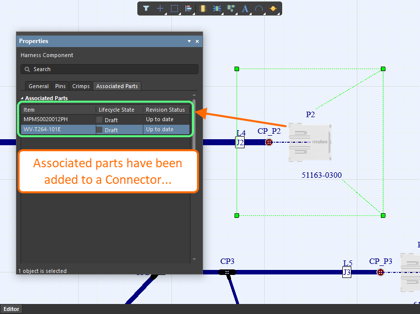Open the Properties panel dropdown arrow
The image size is (420, 314).
pos(189,41)
